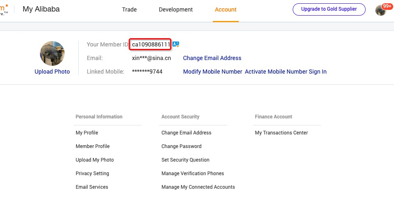Open the Development tab
This screenshot has width=394, height=206.
coord(176,9)
